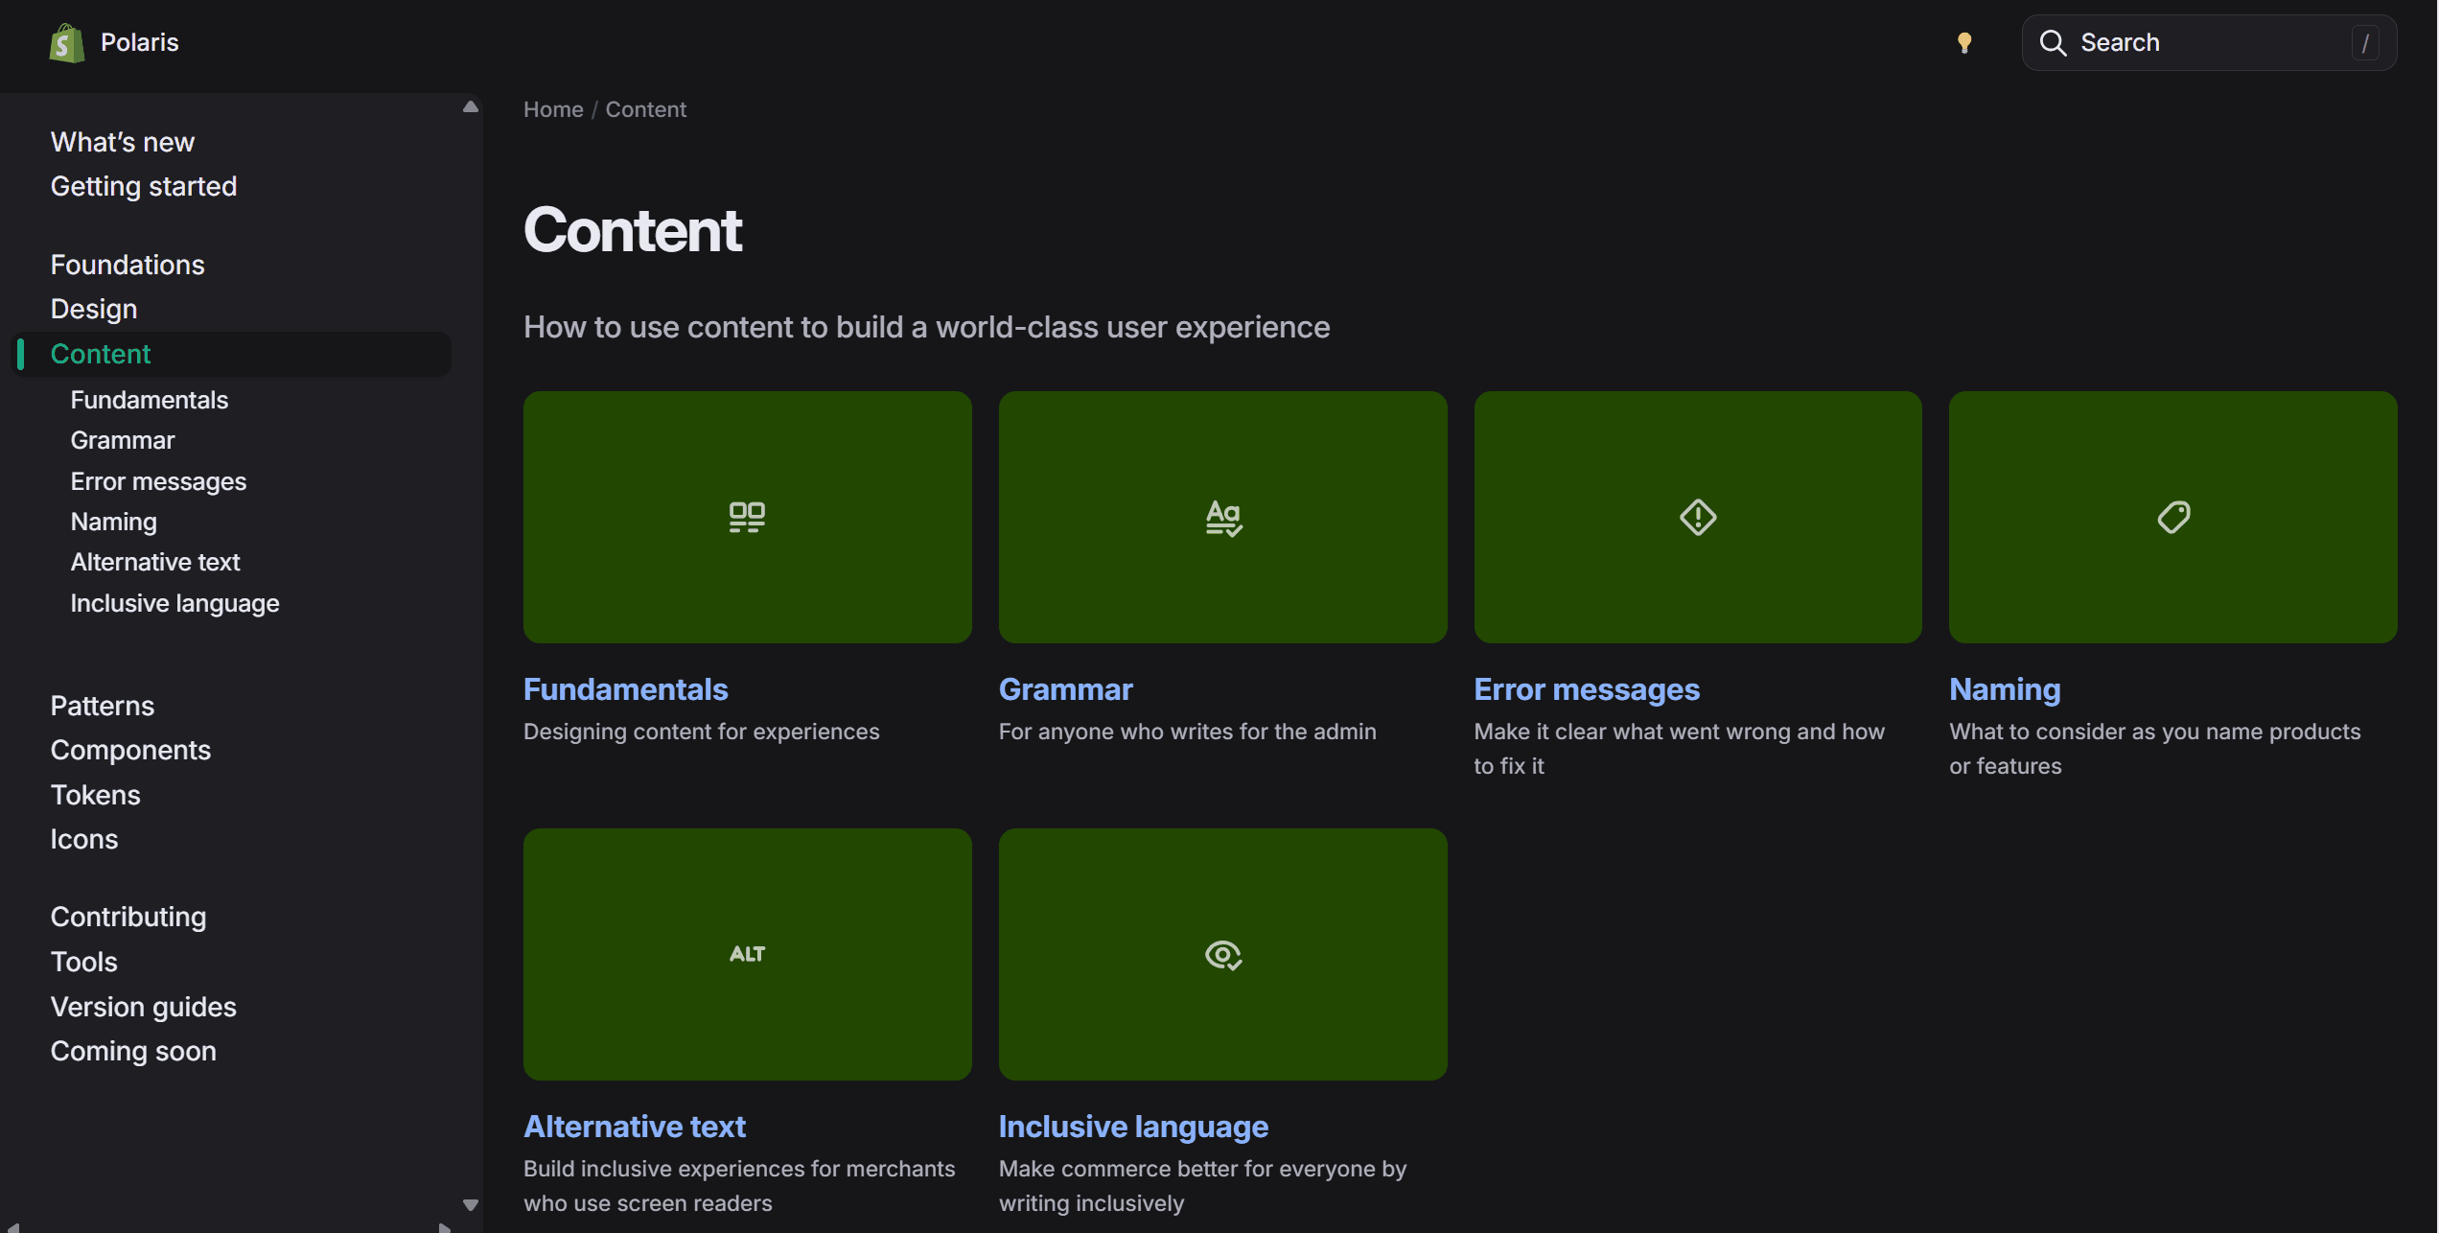Image resolution: width=2439 pixels, height=1233 pixels.
Task: Open the Fundamentals card heading link
Action: click(x=626, y=689)
